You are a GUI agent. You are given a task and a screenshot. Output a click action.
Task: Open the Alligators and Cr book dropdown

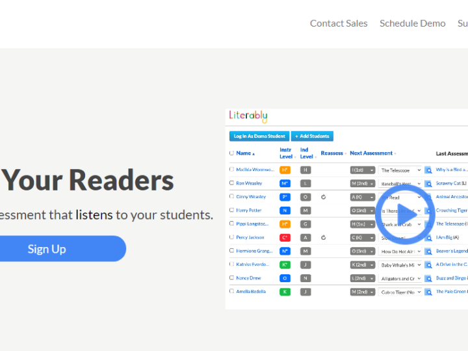point(400,278)
